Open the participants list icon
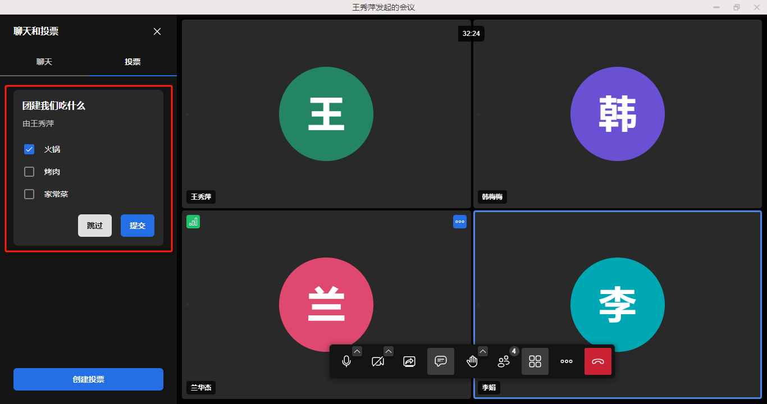 tap(504, 361)
